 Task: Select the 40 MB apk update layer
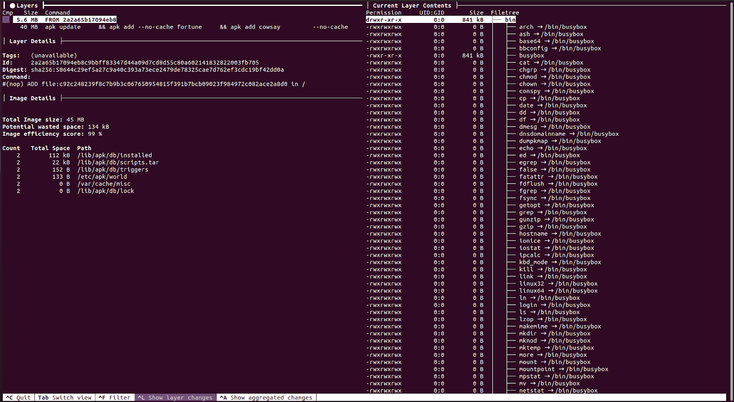point(183,27)
